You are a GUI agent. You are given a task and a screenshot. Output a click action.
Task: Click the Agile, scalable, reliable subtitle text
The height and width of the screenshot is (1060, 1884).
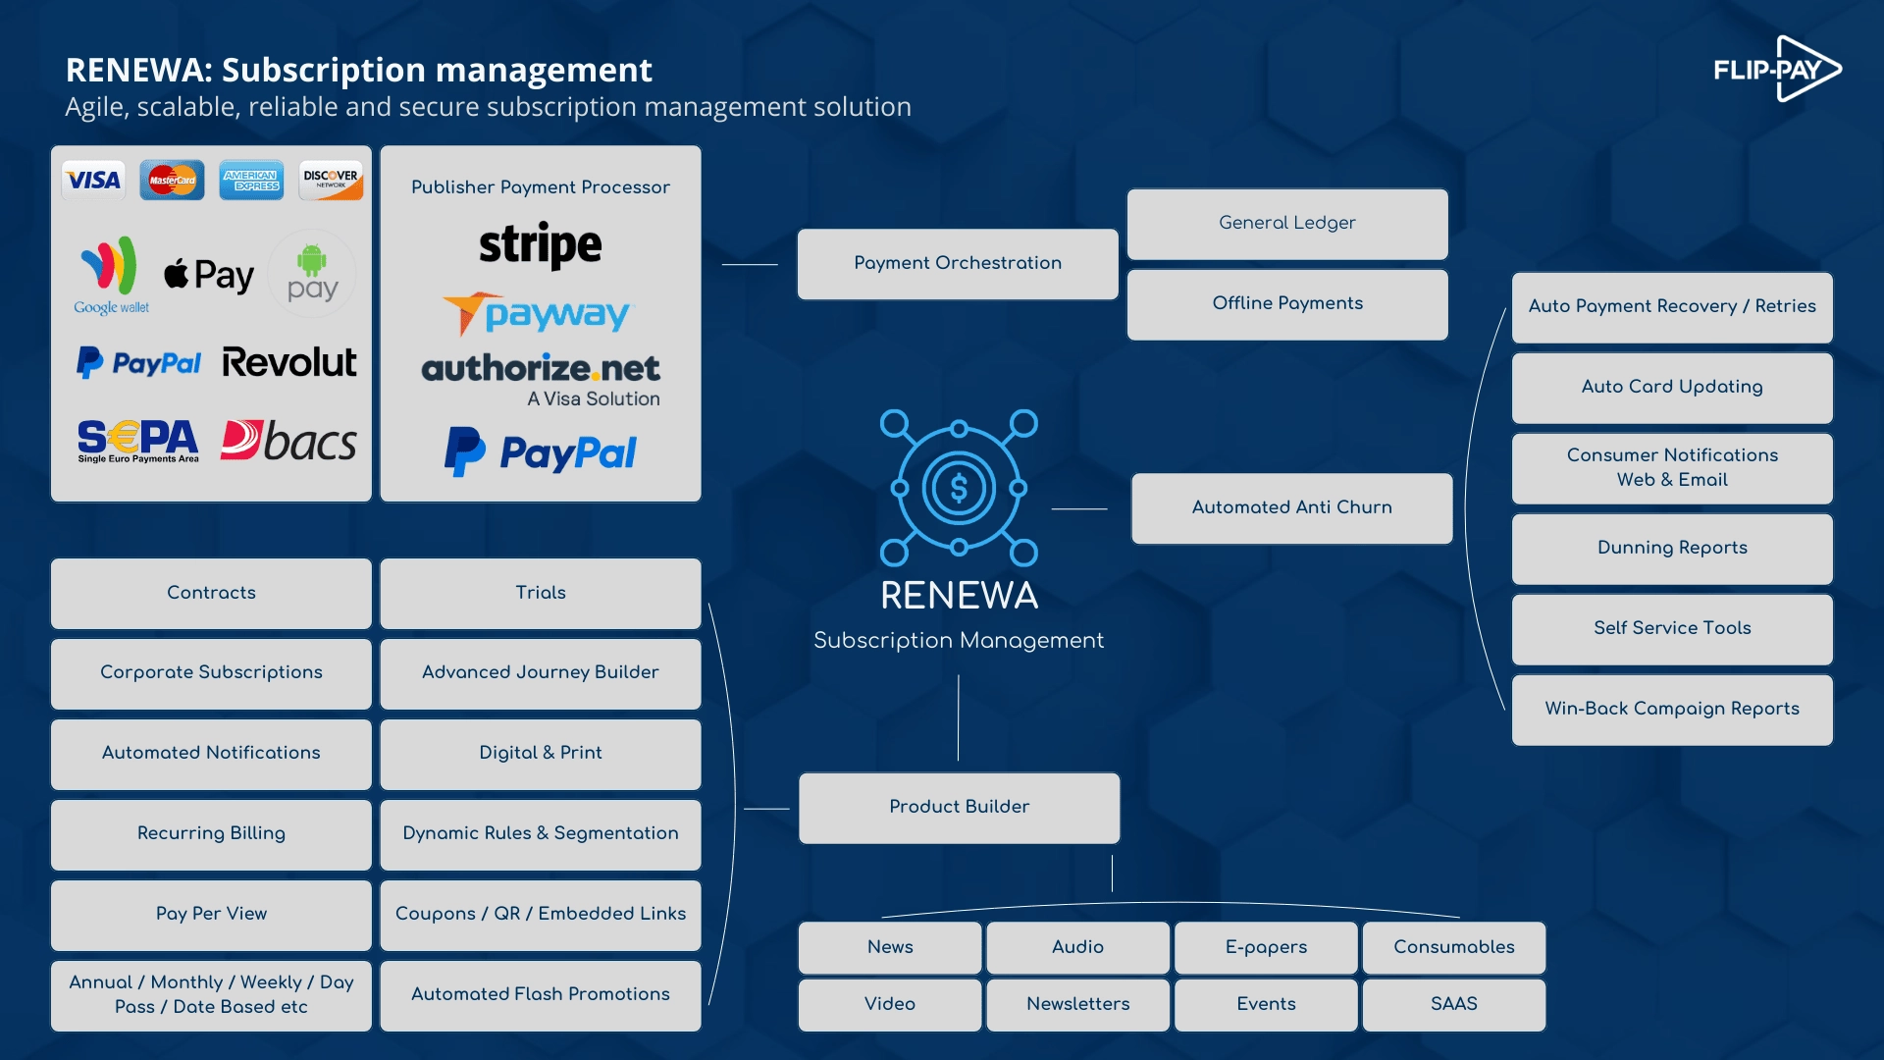point(488,107)
